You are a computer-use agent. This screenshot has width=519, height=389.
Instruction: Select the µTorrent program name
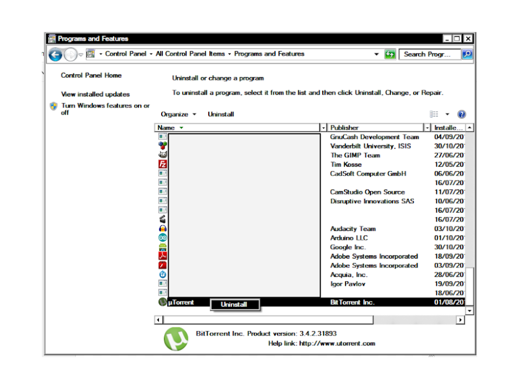click(x=181, y=303)
